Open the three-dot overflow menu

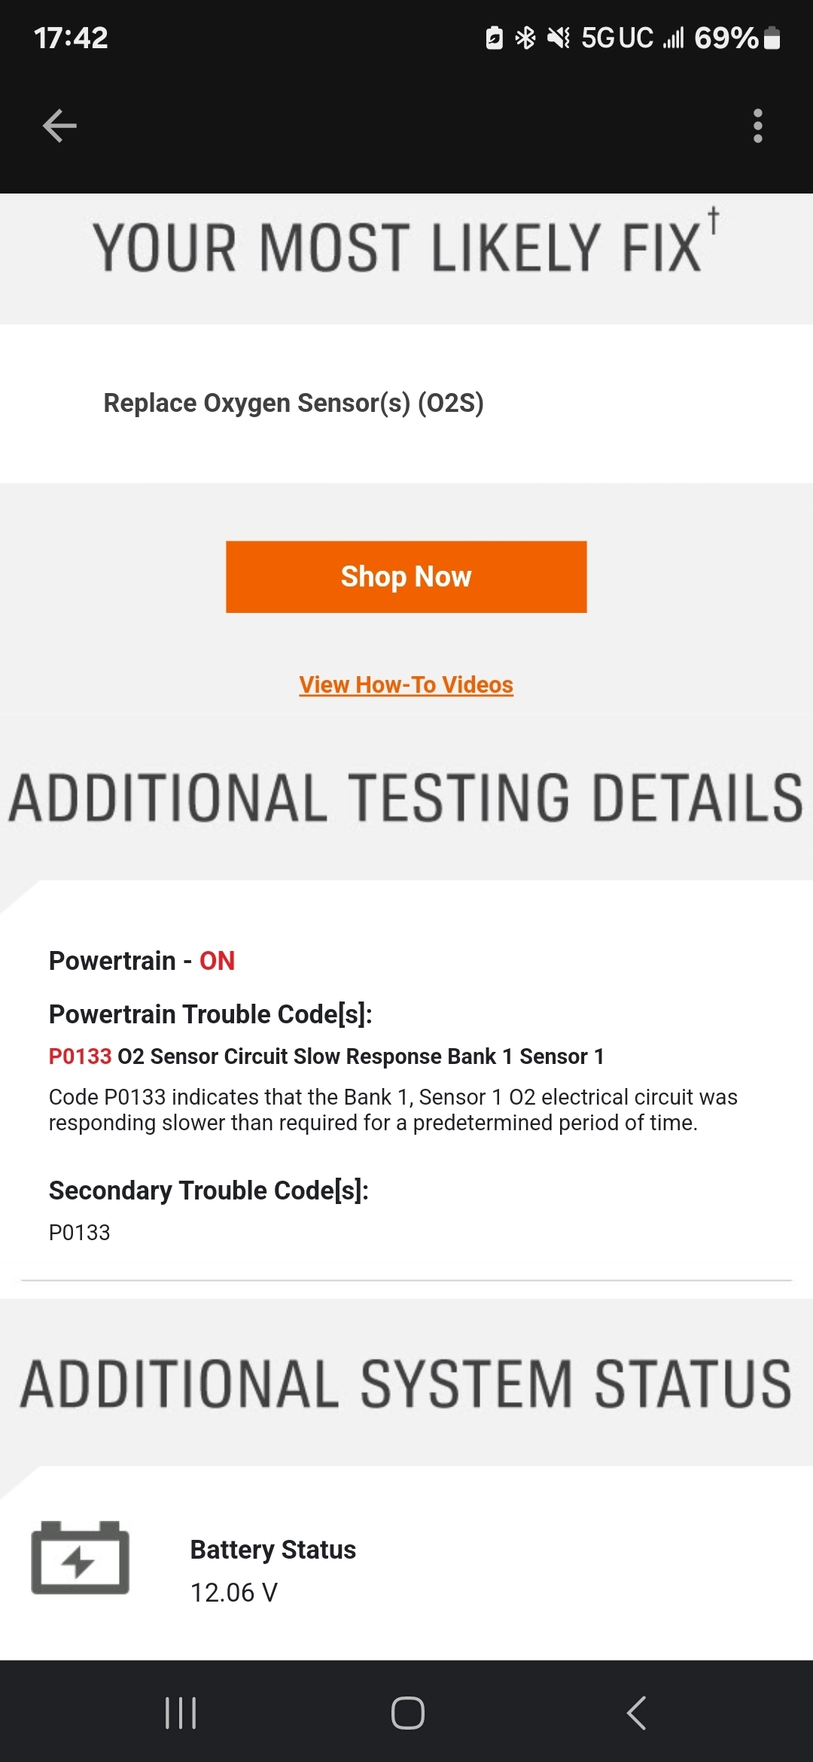tap(757, 126)
